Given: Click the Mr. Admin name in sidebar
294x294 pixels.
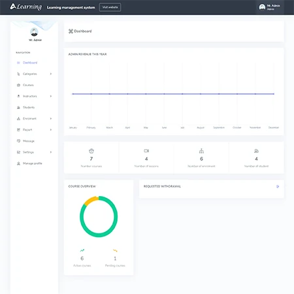Looking at the screenshot, I should click(35, 40).
